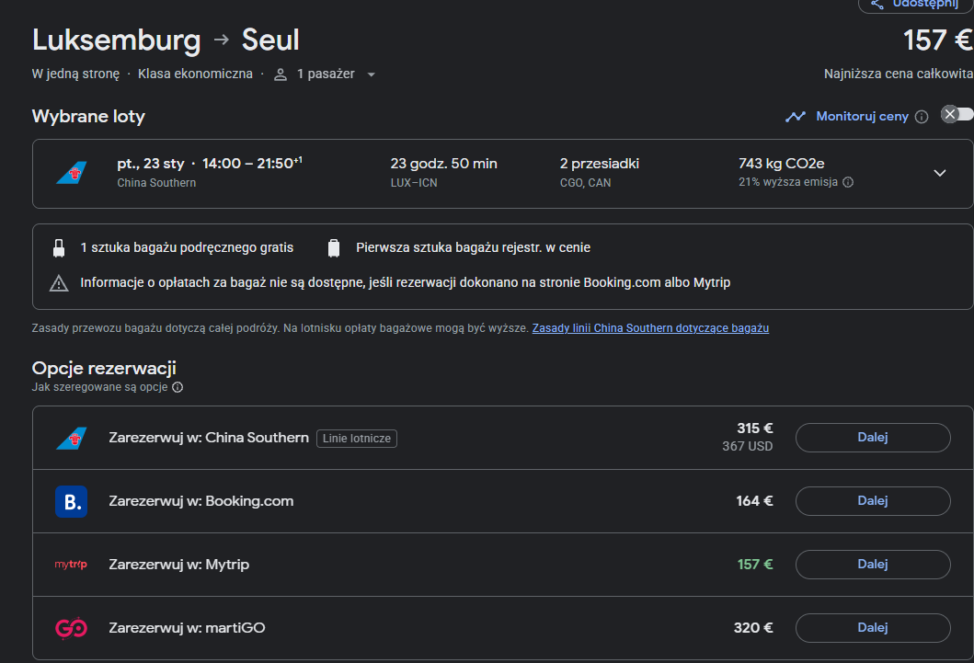The height and width of the screenshot is (663, 974).
Task: Click the passenger person icon
Action: click(x=281, y=74)
